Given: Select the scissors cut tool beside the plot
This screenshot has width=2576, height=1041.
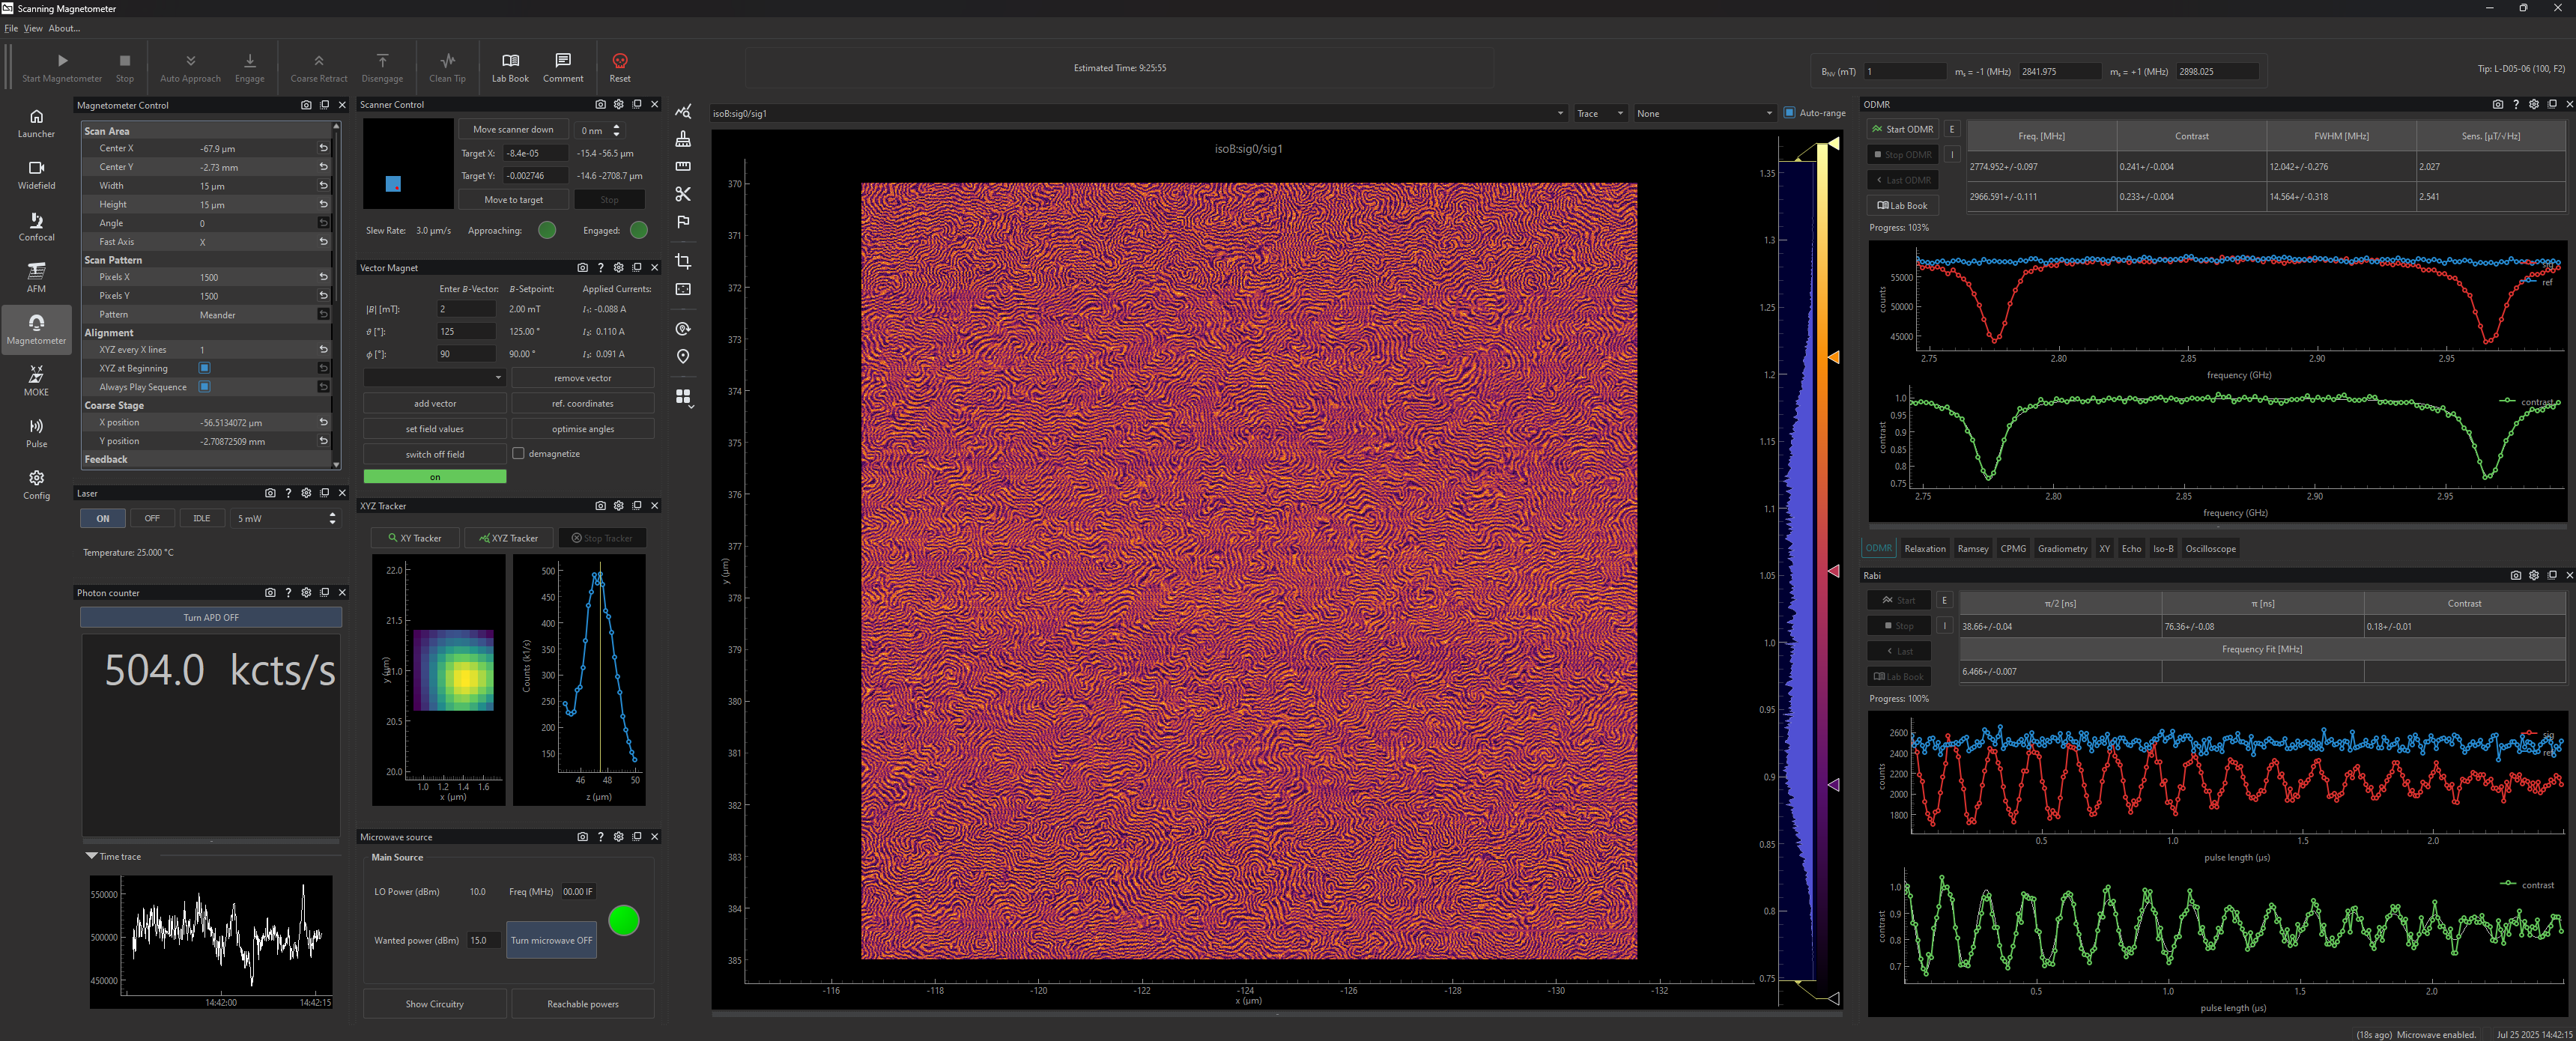Looking at the screenshot, I should click(x=683, y=194).
